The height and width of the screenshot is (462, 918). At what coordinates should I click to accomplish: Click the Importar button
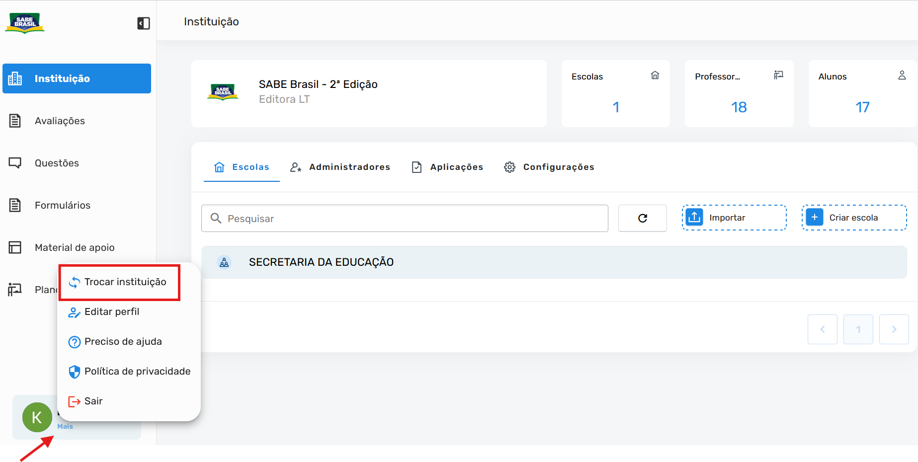(734, 218)
